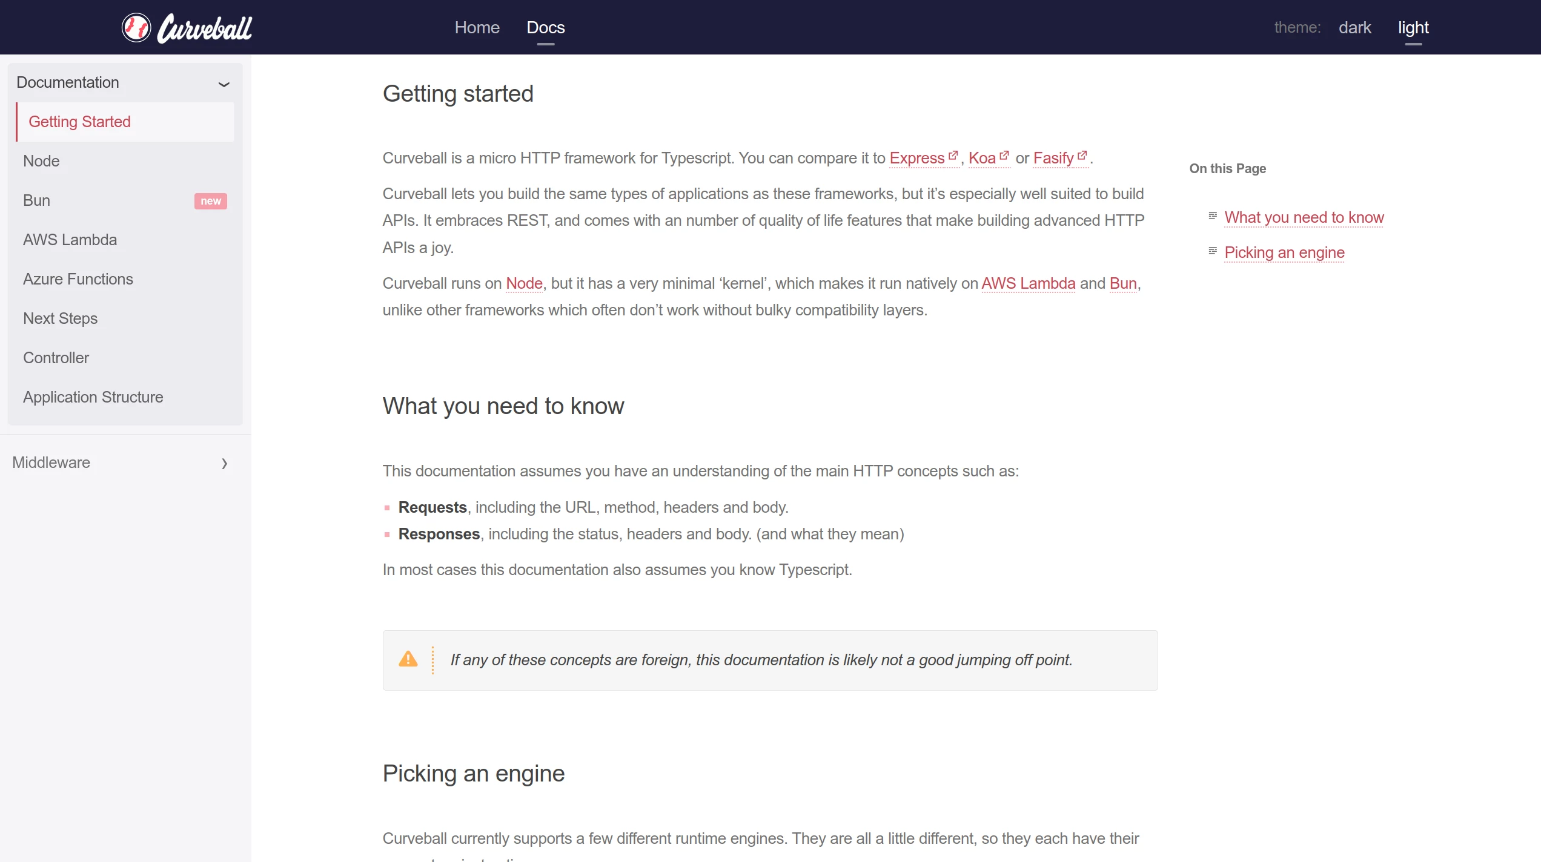This screenshot has width=1541, height=862.
Task: Click the Curveball wordmark in the header
Action: (205, 28)
